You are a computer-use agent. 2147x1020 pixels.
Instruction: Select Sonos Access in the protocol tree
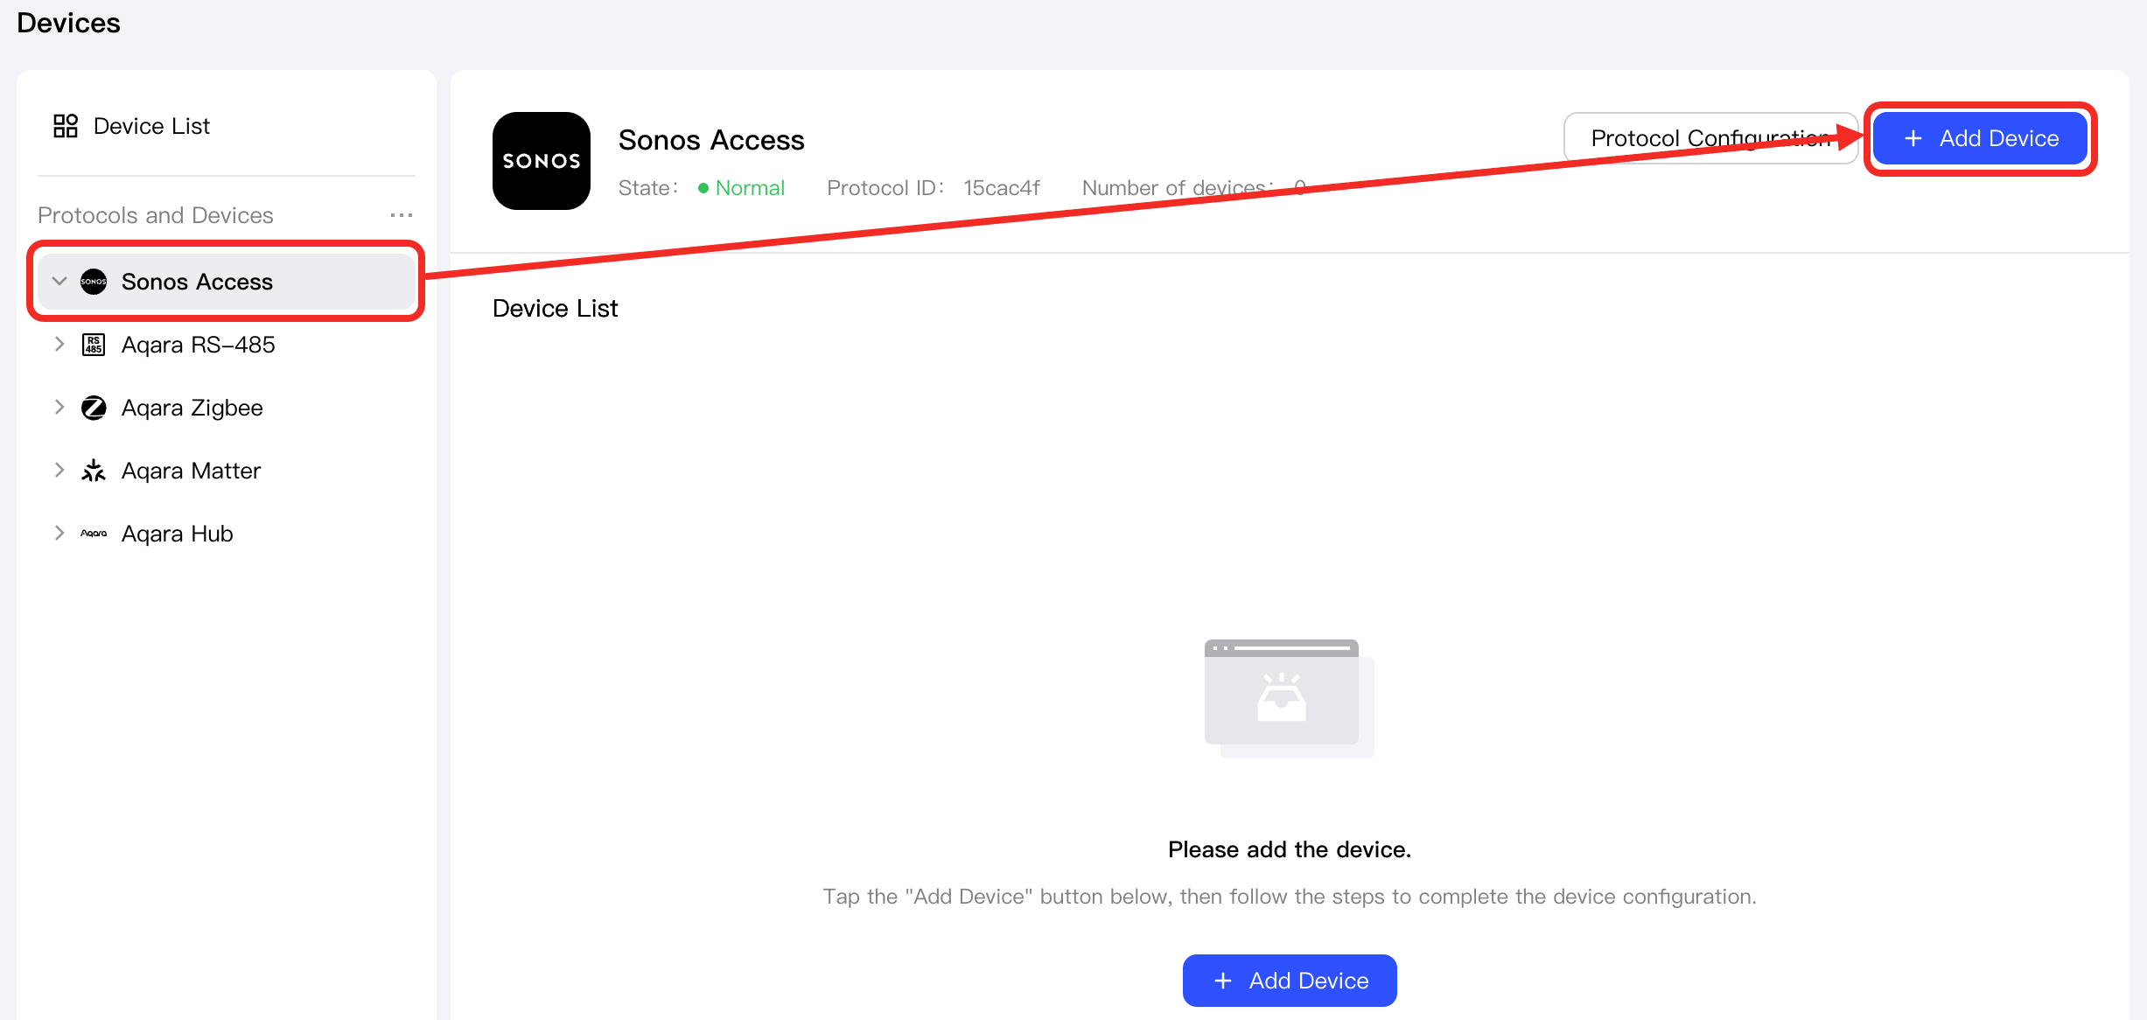[227, 282]
